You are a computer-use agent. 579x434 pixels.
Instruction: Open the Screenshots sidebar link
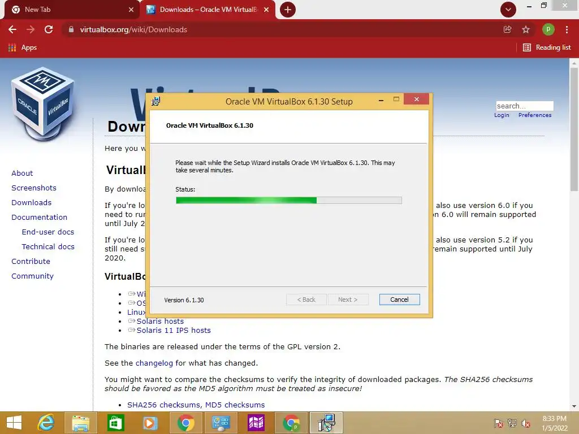coord(34,188)
